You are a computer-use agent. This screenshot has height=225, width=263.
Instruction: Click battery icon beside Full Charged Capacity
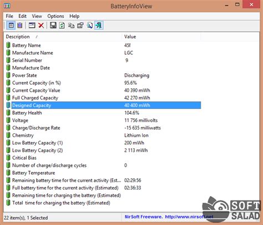[x=8, y=98]
